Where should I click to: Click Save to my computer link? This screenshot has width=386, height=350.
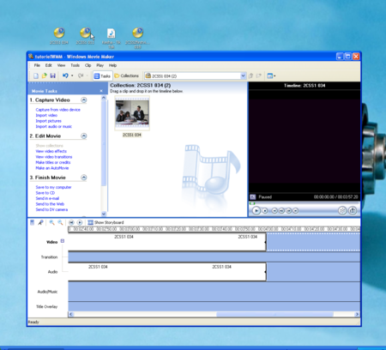point(53,187)
